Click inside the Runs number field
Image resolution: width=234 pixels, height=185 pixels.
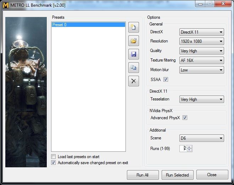click(183, 148)
